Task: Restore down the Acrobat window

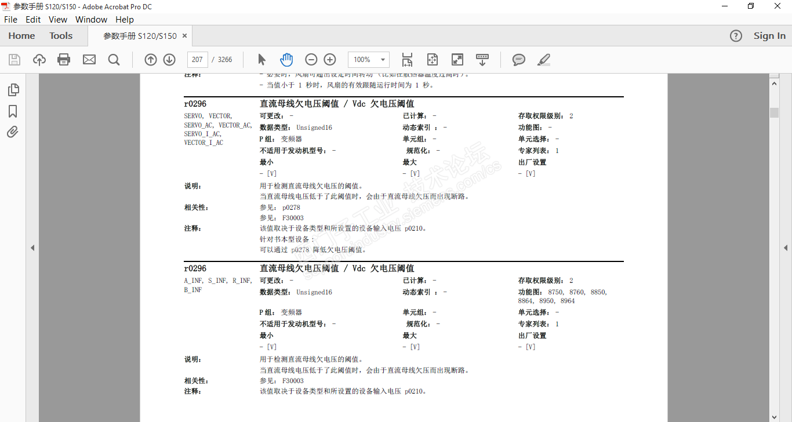Action: point(751,6)
